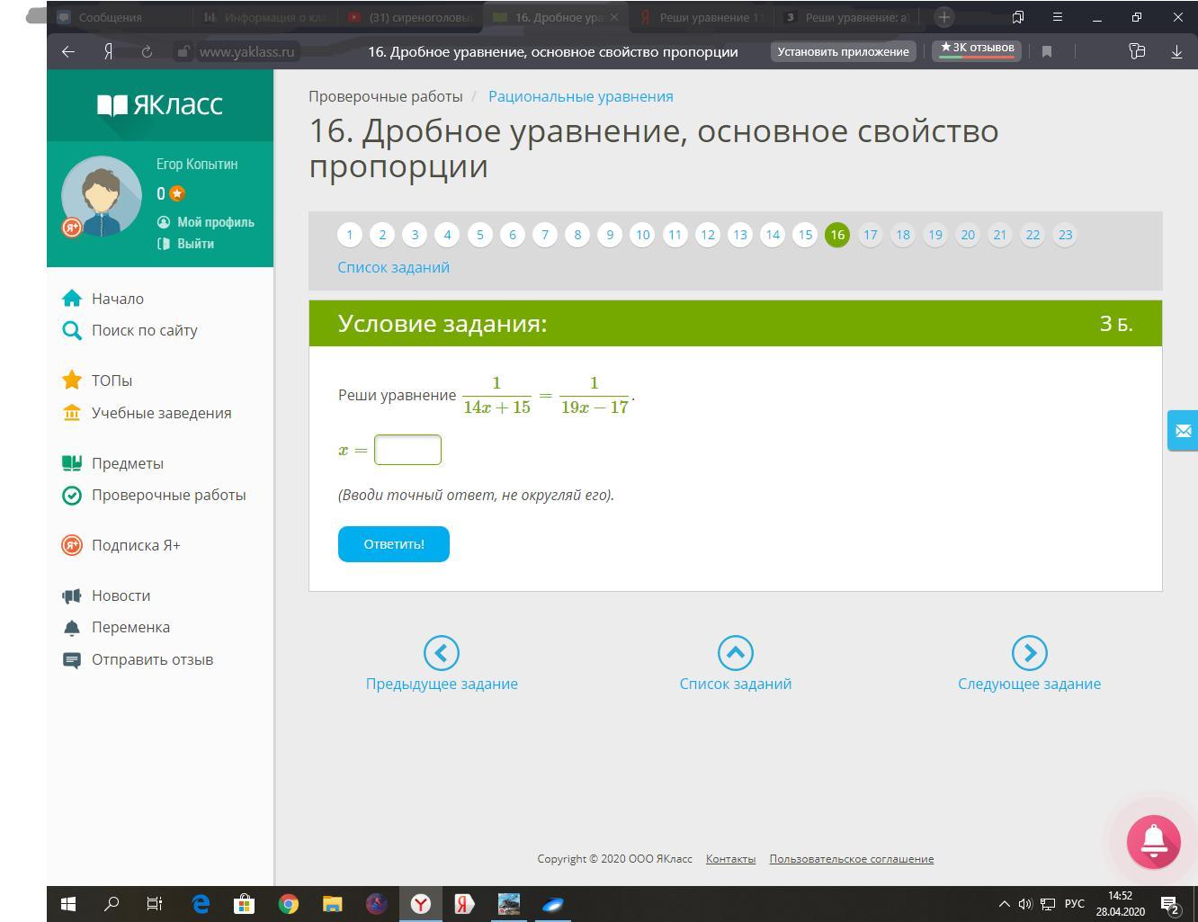1198x922 pixels.
Task: Click the institution icon beside Учебные заведения
Action: [x=72, y=413]
